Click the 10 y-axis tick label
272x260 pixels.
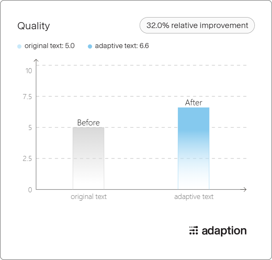(29, 71)
